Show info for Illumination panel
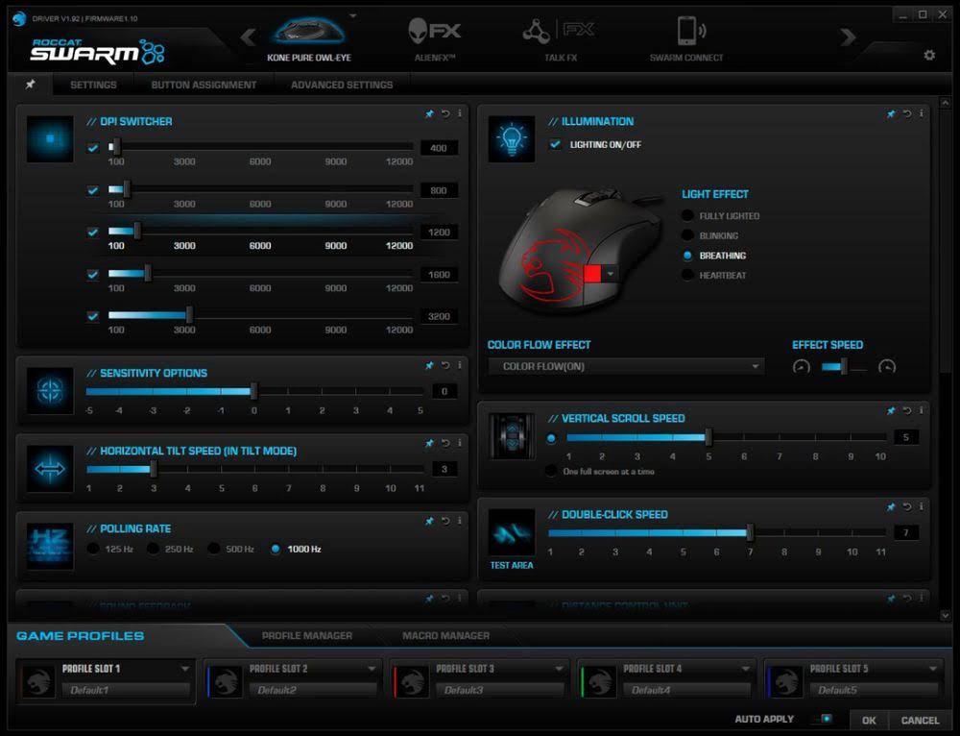Image resolution: width=960 pixels, height=736 pixels. point(921,113)
